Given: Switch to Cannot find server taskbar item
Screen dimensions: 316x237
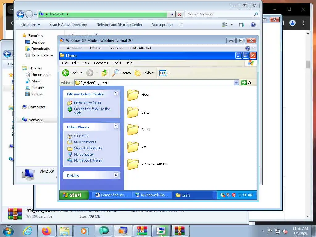Looking at the screenshot, I should (112, 195).
